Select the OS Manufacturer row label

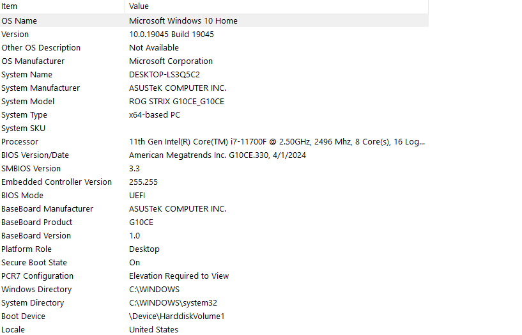pyautogui.click(x=33, y=61)
